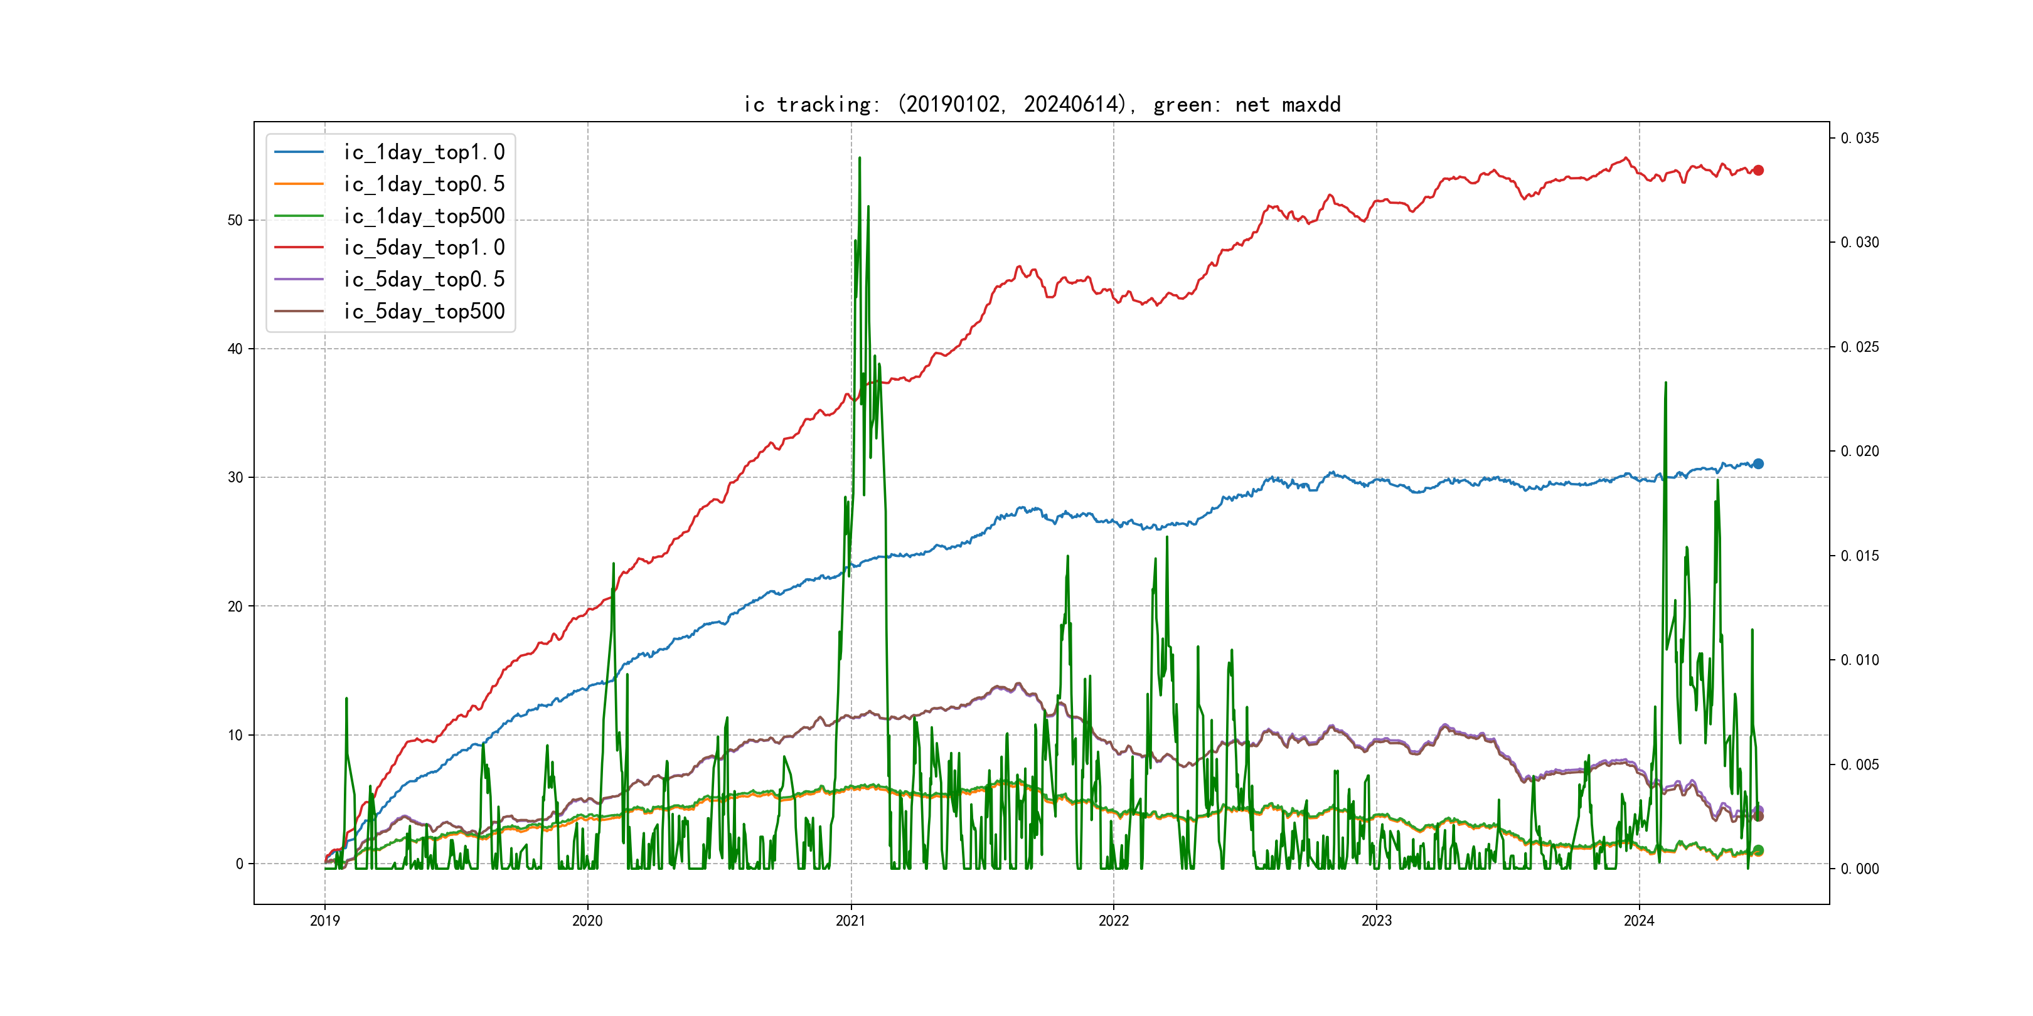Click the red legend line swatch

tap(299, 248)
